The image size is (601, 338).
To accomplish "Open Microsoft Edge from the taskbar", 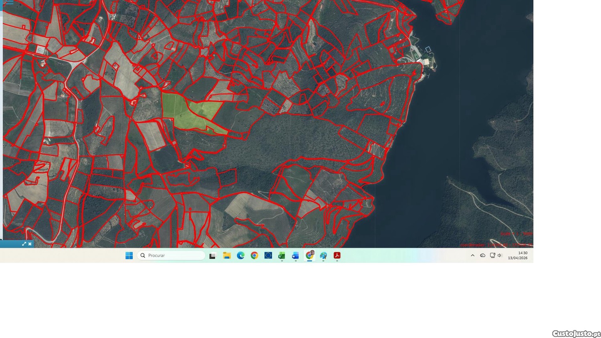I will pos(240,255).
